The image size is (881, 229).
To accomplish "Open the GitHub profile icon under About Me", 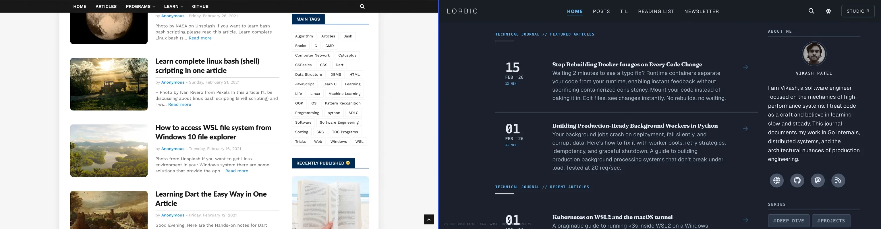I will click(x=797, y=180).
